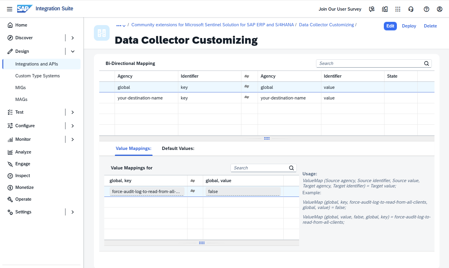Click the force-audit-log-to-read-from-all source value field
The width and height of the screenshot is (449, 268).
pos(147,192)
